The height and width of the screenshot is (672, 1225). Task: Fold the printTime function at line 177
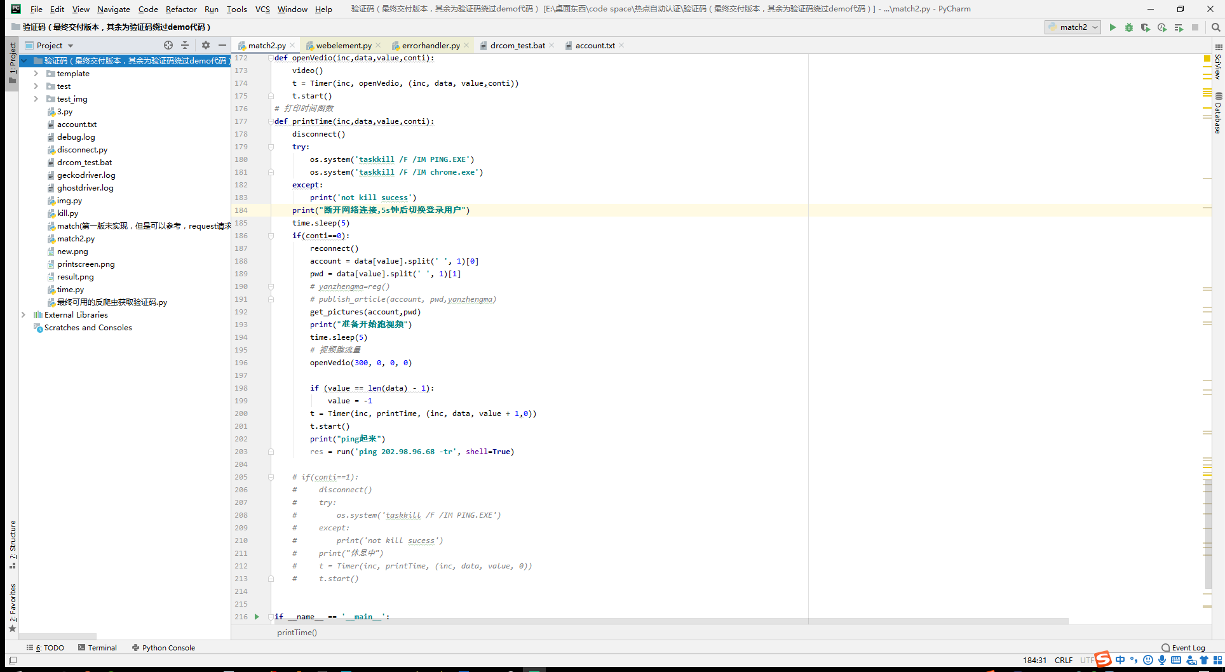pyautogui.click(x=271, y=121)
